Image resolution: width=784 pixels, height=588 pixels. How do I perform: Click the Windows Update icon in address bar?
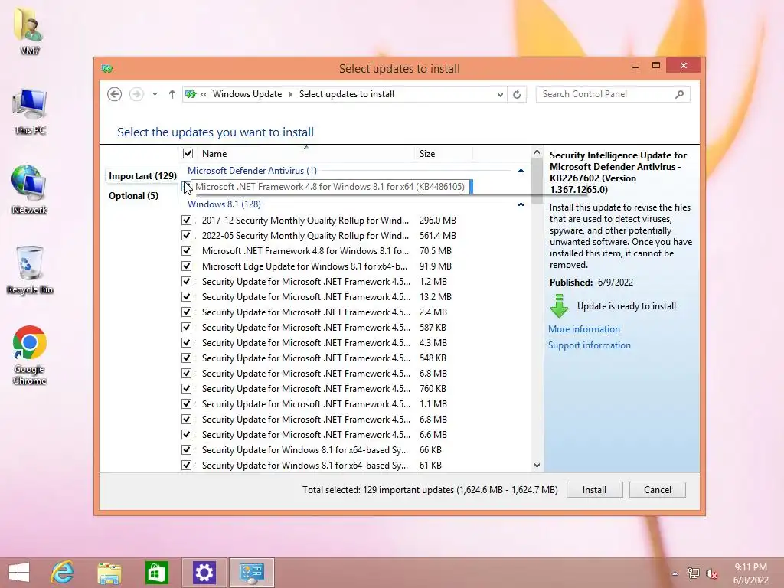[x=191, y=94]
